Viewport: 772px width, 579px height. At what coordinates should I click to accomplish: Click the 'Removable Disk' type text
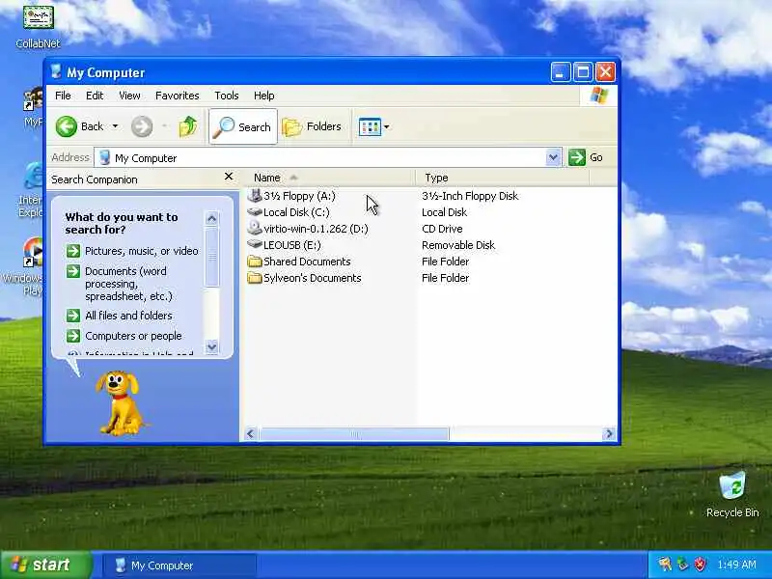tap(458, 245)
